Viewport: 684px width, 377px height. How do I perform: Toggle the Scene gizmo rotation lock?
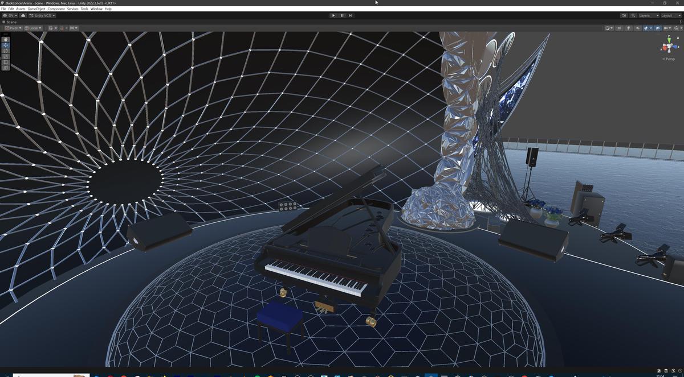[679, 38]
